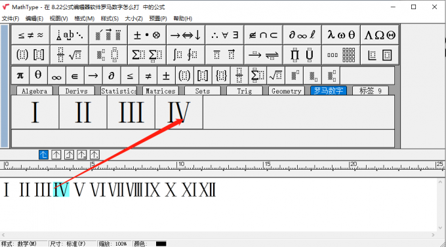Switch to the 标签 9 tab

pos(371,91)
